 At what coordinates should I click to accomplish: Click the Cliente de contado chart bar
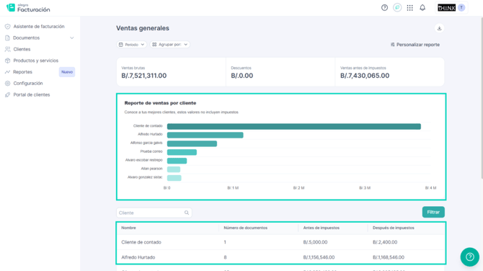click(x=294, y=127)
